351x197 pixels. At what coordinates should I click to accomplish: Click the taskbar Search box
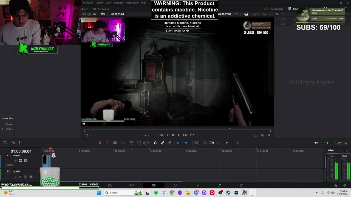click(x=123, y=193)
